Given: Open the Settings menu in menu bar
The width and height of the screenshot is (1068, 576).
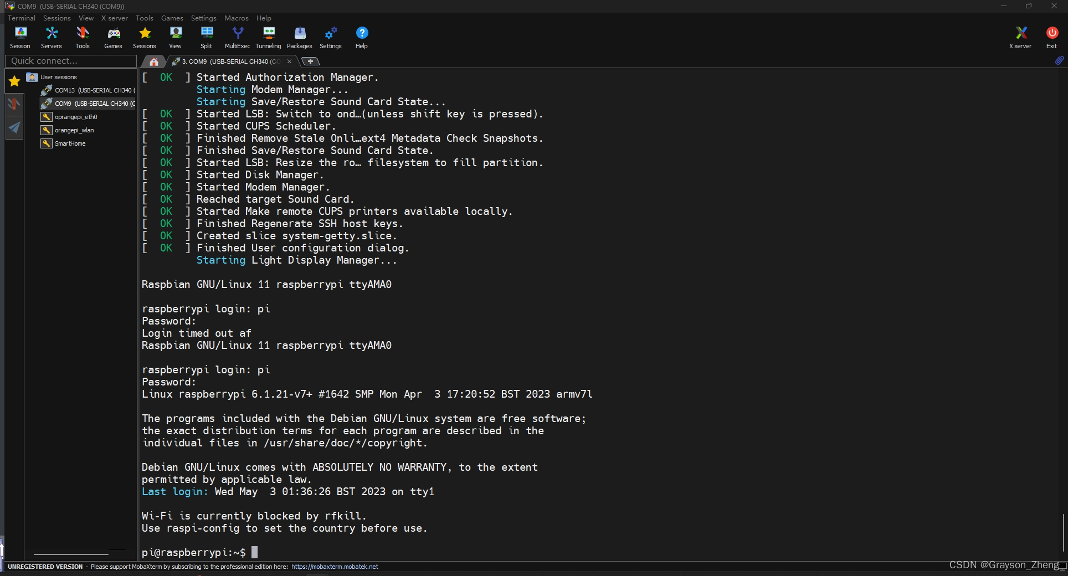Looking at the screenshot, I should (x=204, y=18).
